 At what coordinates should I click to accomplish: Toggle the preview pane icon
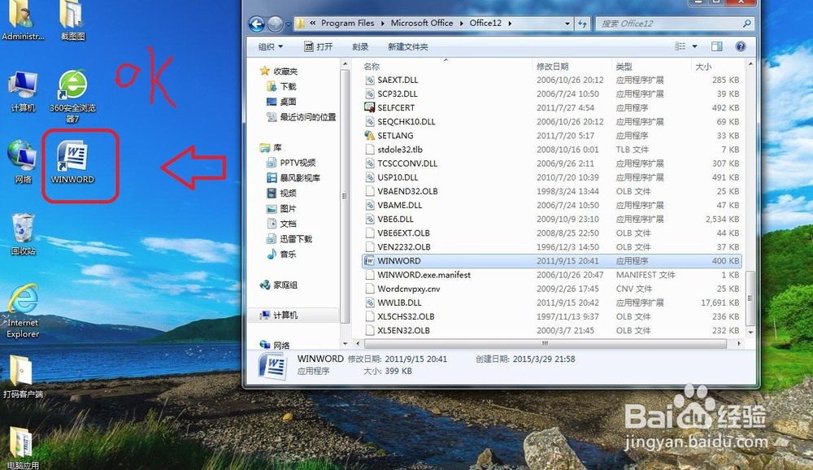(x=717, y=46)
